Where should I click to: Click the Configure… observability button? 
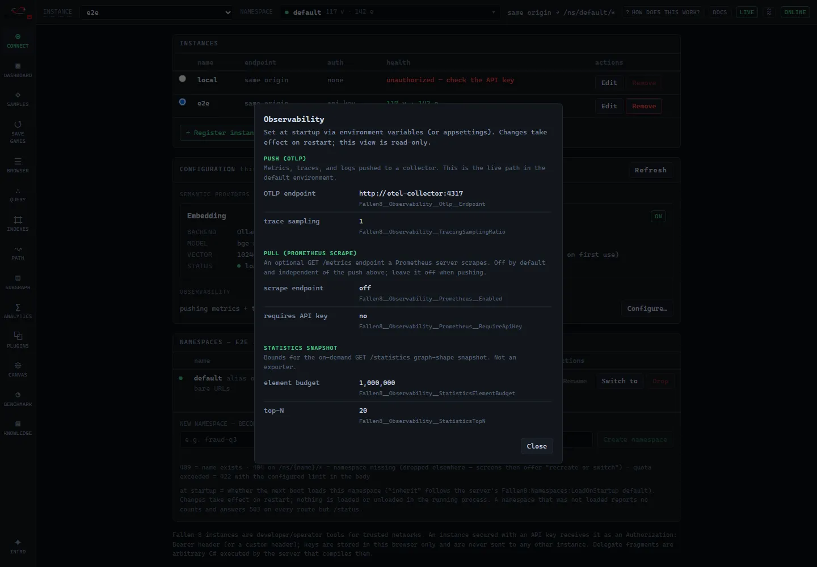tap(647, 308)
